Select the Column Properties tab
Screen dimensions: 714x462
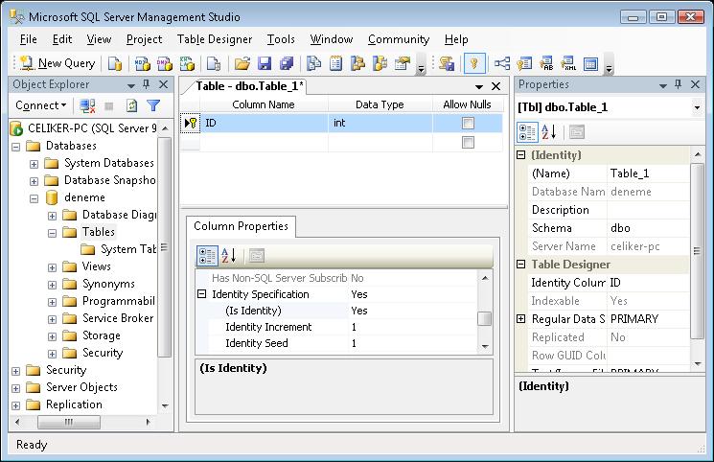tap(241, 226)
